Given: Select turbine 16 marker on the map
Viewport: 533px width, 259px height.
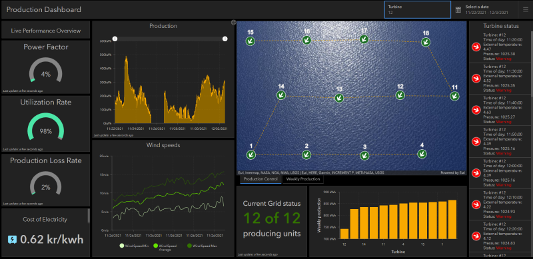Looking at the screenshot, I should click(306, 41).
